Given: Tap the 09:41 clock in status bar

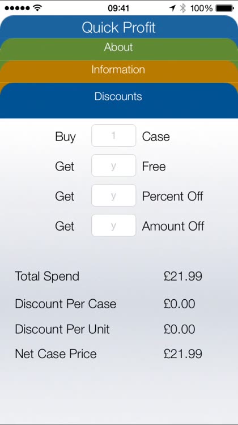Looking at the screenshot, I should [x=118, y=8].
